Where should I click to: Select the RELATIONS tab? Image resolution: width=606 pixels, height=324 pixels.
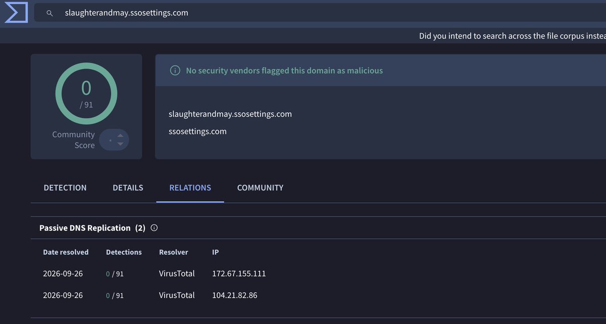click(190, 188)
